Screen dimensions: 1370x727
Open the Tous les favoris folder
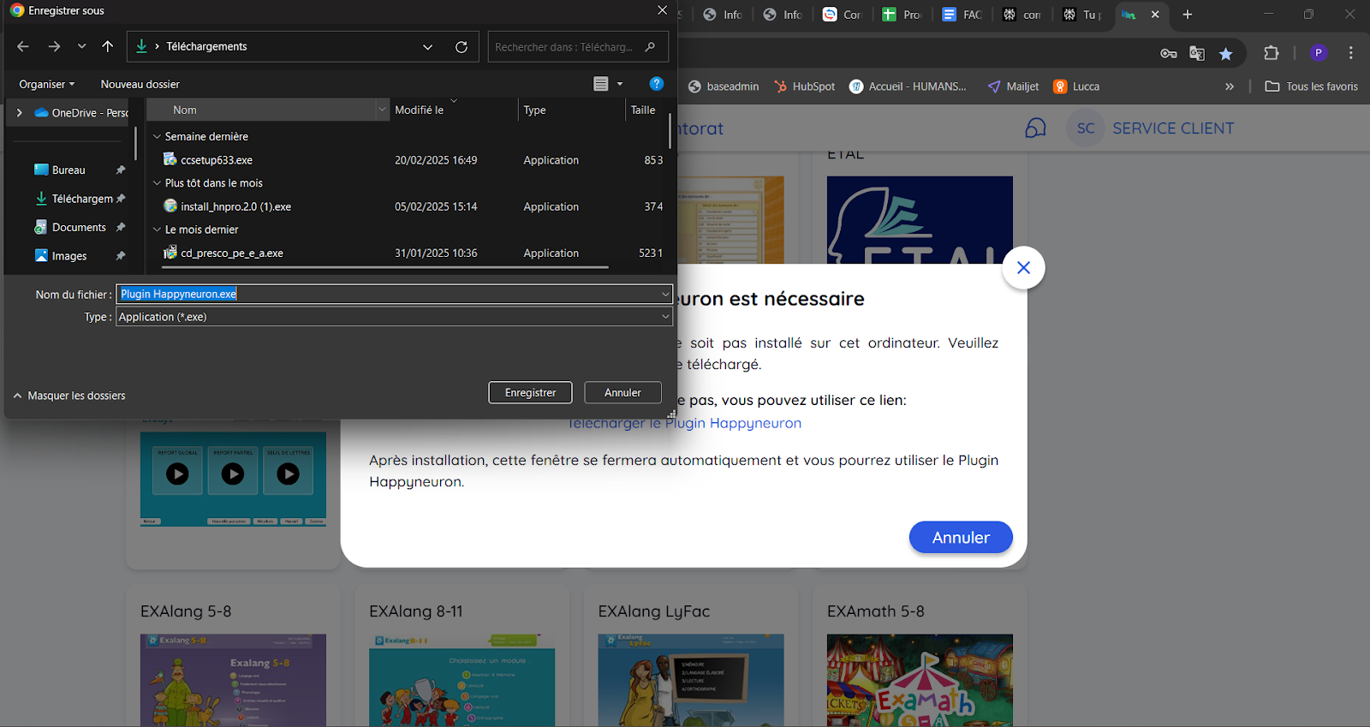pos(1312,86)
